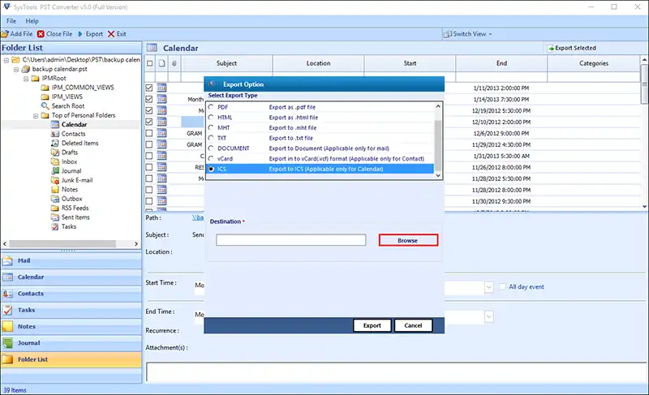Sort by End column header
Screen dimensions: 649x395
(501, 63)
